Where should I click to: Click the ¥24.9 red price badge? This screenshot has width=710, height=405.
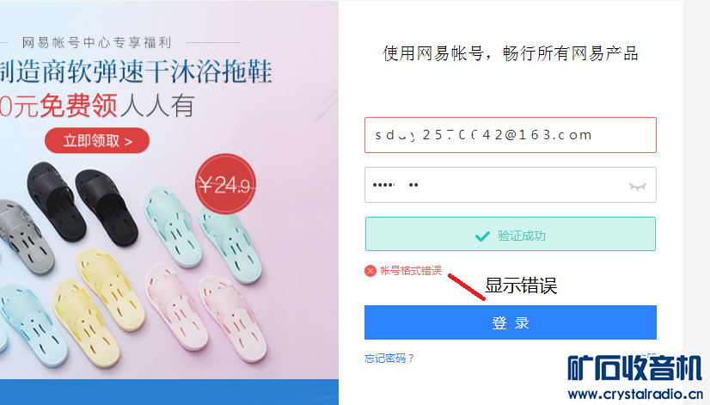click(225, 184)
